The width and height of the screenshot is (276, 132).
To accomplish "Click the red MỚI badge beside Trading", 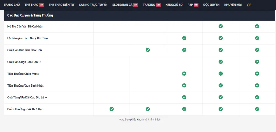I will tap(158, 5).
